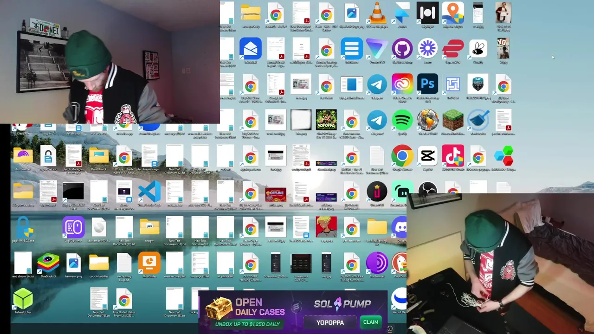
Task: Open the Highlight app shortcut
Action: (427, 13)
